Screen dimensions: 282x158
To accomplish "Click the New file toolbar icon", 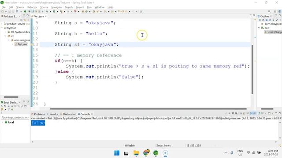I will 3,11.
